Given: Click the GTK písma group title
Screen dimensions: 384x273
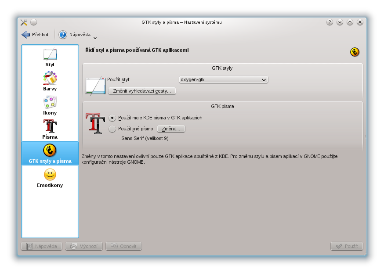Looking at the screenshot, I should [223, 106].
